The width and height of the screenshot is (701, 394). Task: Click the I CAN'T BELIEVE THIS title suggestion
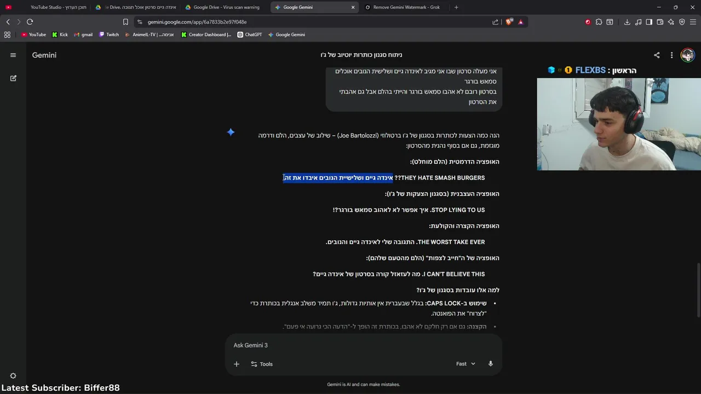click(399, 274)
